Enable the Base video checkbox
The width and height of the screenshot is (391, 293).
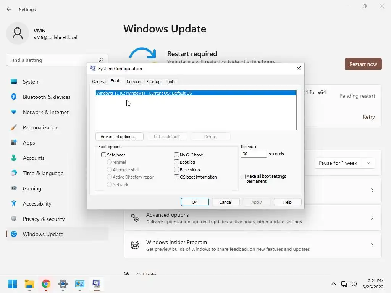coord(176,170)
